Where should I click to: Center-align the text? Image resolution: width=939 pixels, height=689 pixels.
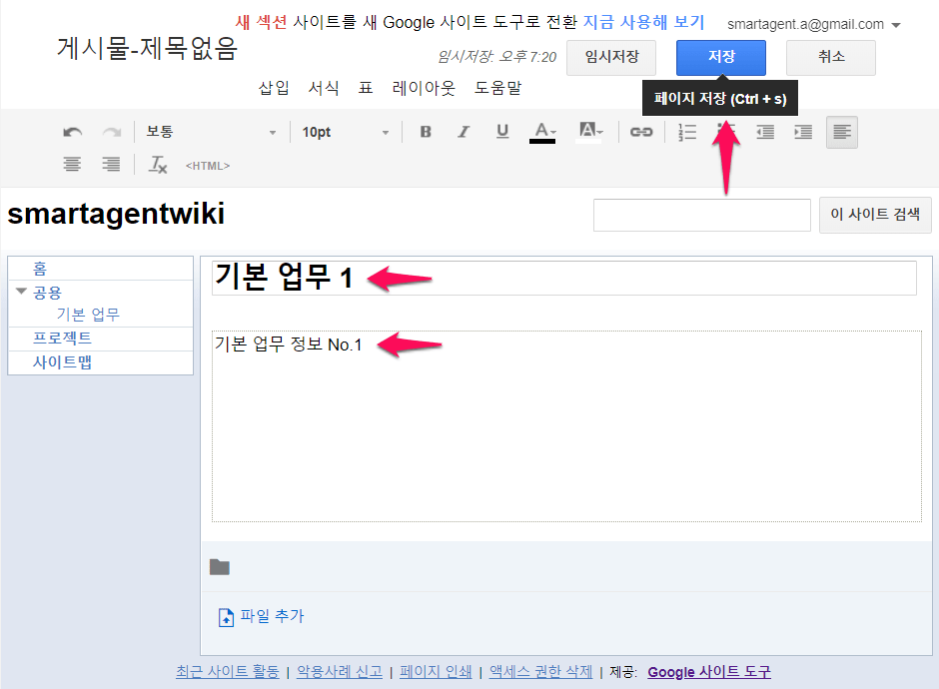click(72, 165)
